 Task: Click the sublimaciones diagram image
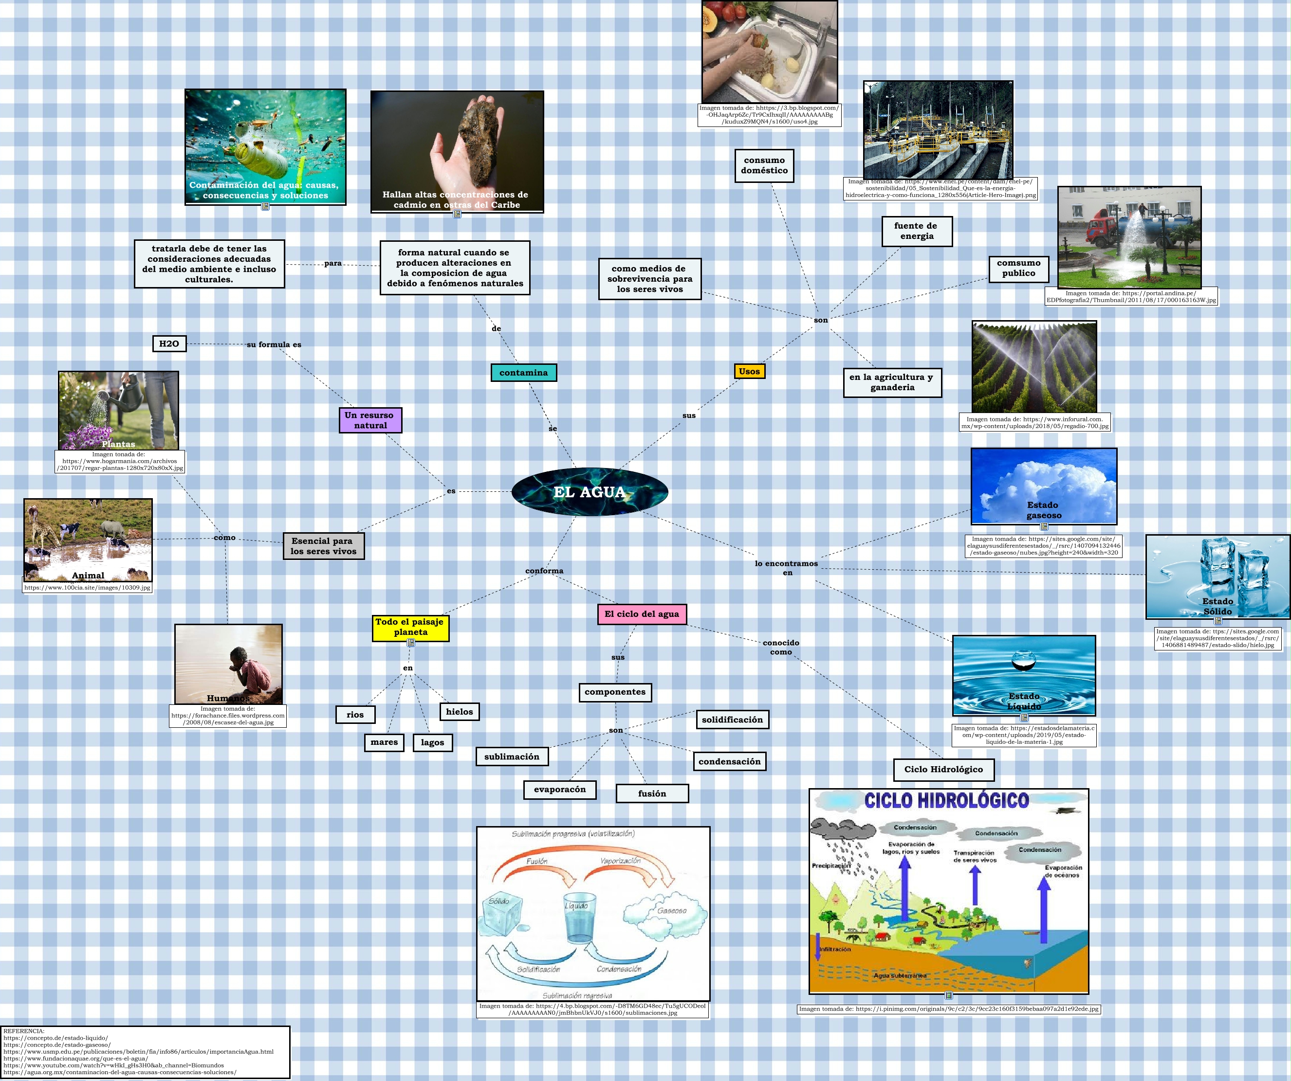tap(592, 914)
